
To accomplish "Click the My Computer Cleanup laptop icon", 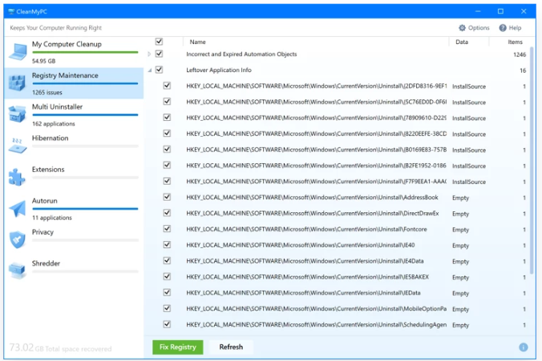I will [x=18, y=51].
